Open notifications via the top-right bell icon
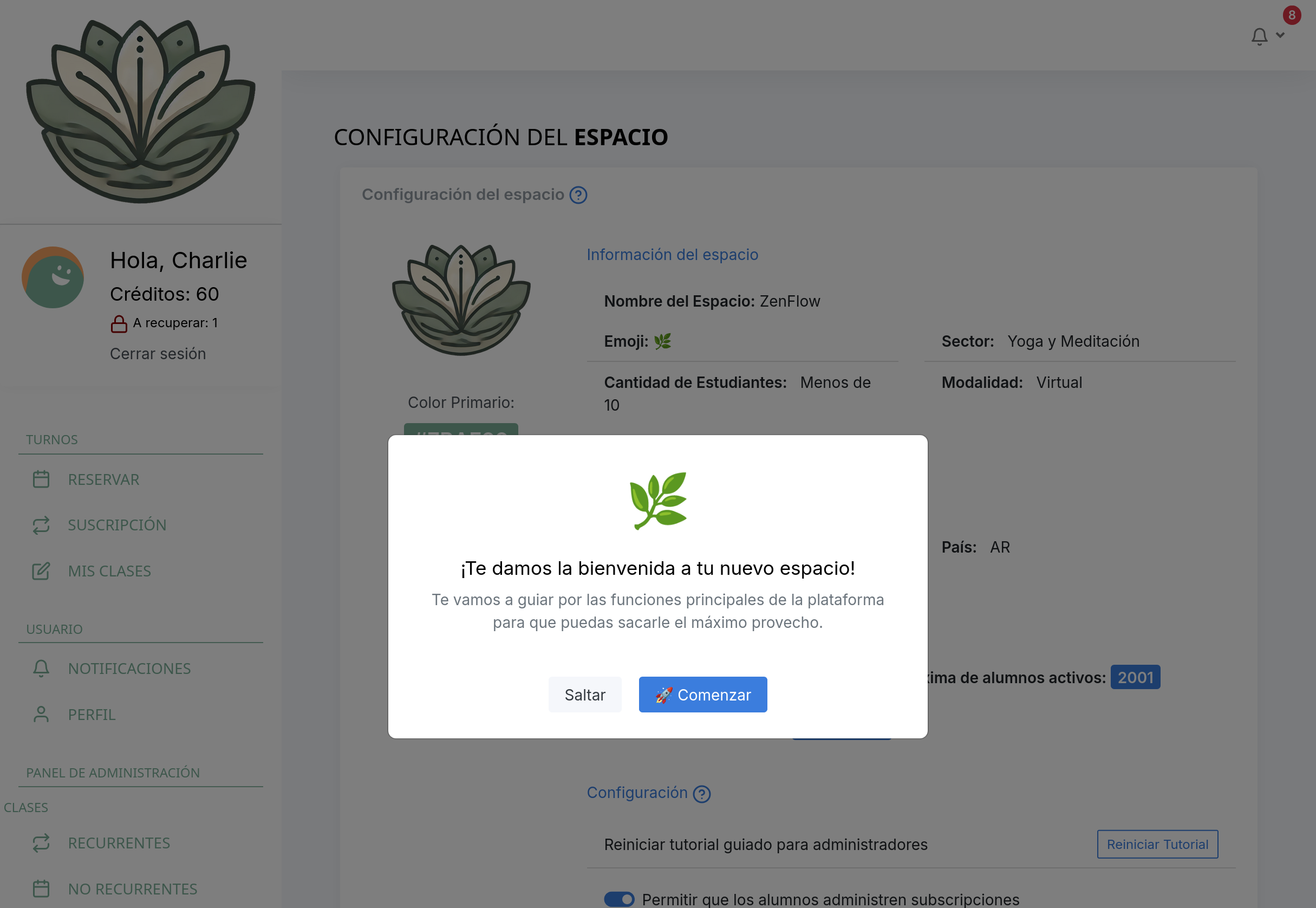 click(x=1259, y=36)
